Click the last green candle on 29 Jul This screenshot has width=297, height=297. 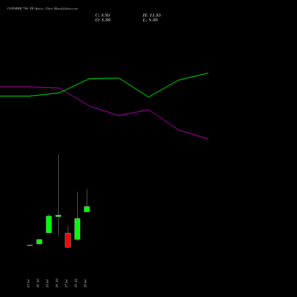tap(87, 209)
